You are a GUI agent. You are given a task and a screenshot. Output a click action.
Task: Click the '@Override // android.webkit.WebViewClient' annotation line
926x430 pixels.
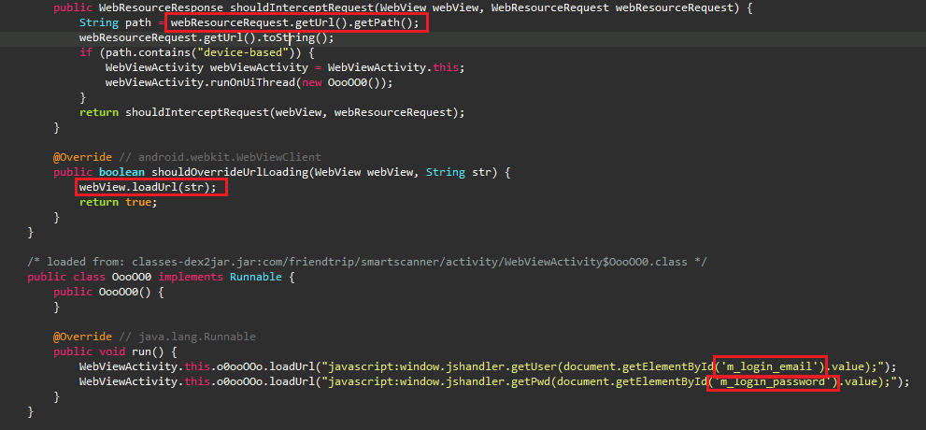pyautogui.click(x=187, y=157)
